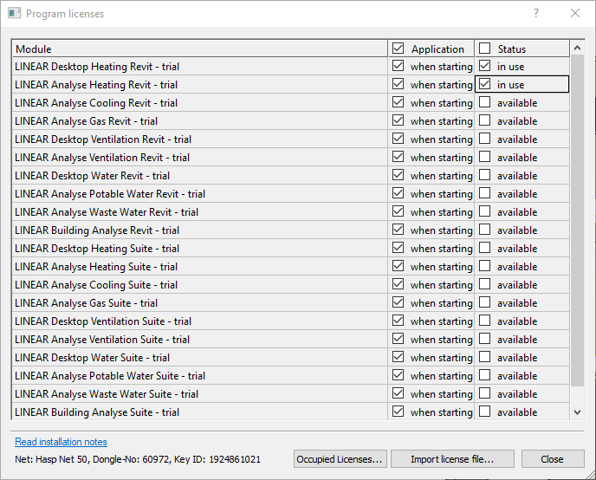Click the Program licenses window icon
Viewport: 596px width, 480px height.
(14, 13)
